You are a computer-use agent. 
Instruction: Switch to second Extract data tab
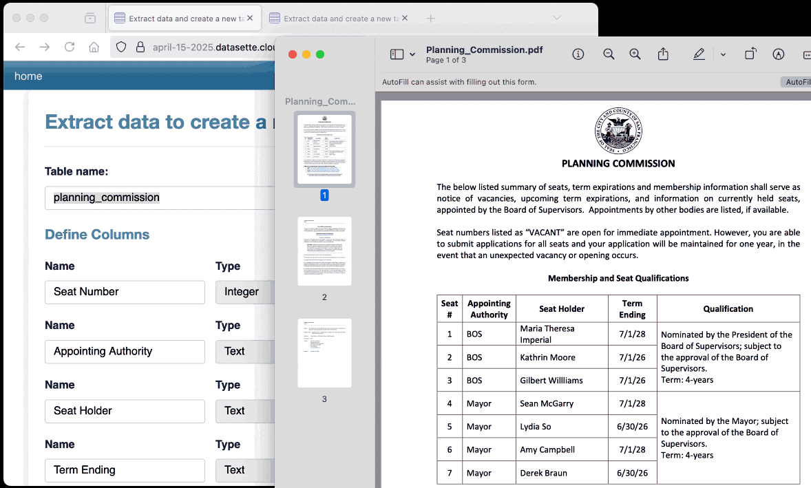340,19
